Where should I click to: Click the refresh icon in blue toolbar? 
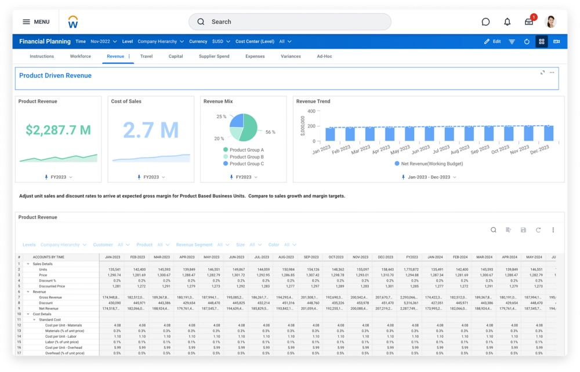pyautogui.click(x=527, y=42)
